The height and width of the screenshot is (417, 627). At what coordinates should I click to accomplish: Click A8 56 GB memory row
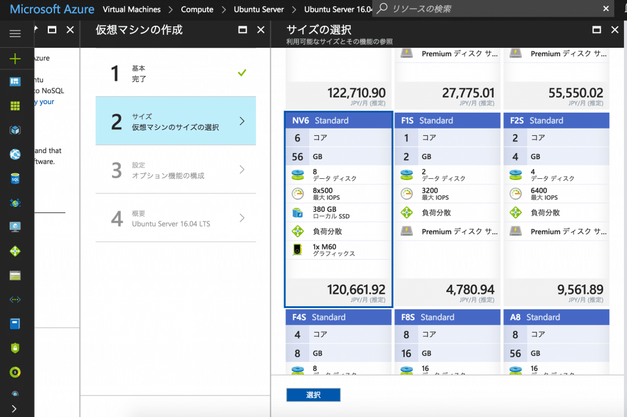click(x=556, y=353)
